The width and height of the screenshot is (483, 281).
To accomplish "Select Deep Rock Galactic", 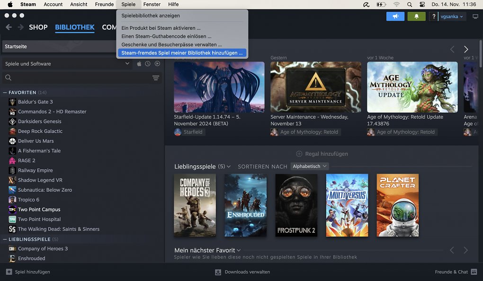I will click(x=40, y=131).
